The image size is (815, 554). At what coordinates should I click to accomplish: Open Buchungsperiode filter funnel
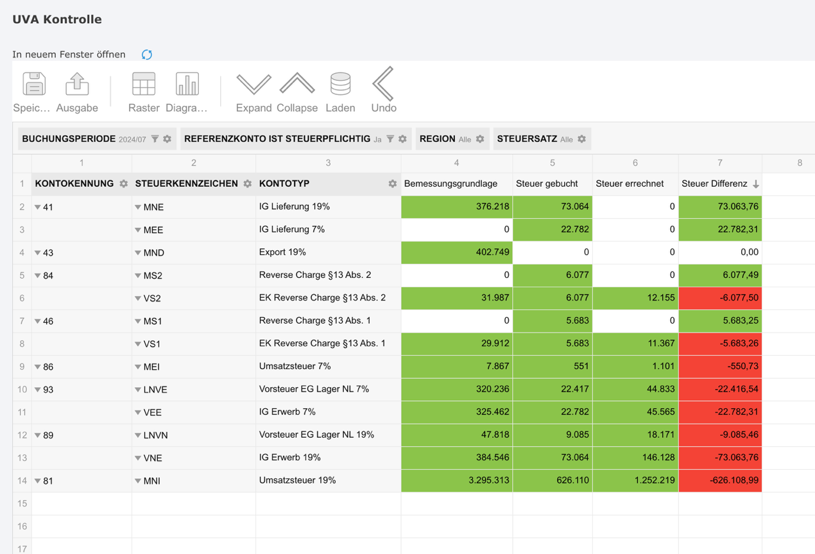[155, 139]
